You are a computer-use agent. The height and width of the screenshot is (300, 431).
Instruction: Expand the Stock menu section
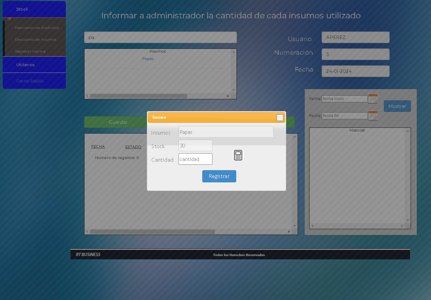34,9
